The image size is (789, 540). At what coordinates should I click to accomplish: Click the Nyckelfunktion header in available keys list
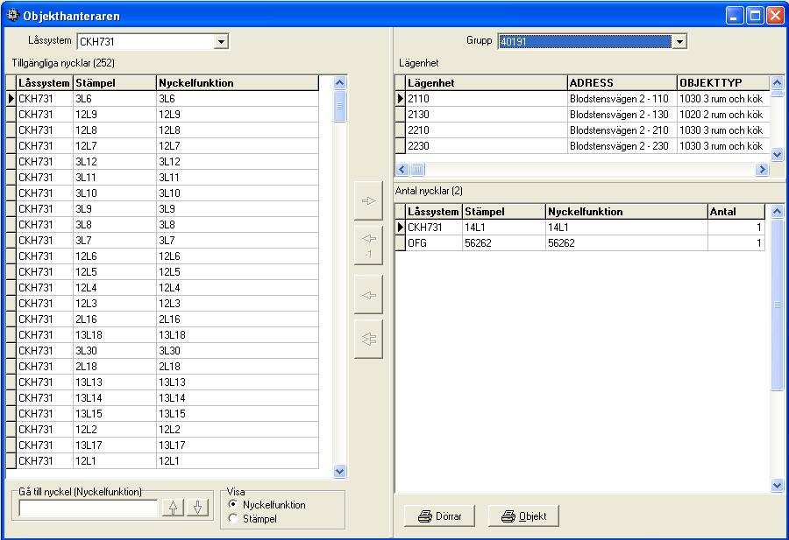point(238,83)
